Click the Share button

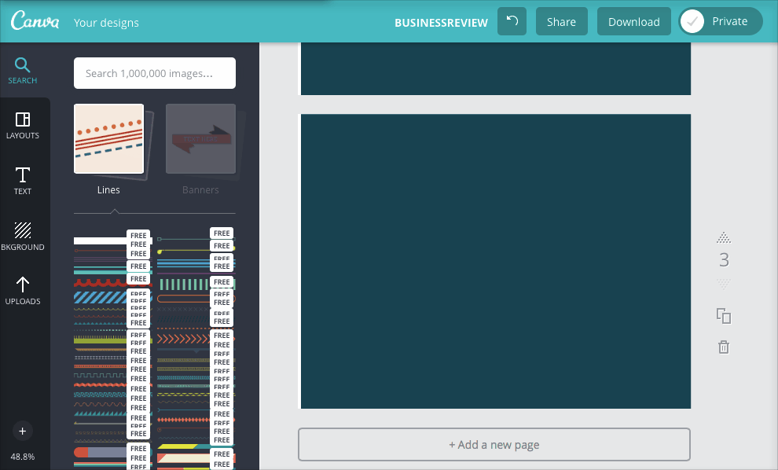coord(561,22)
